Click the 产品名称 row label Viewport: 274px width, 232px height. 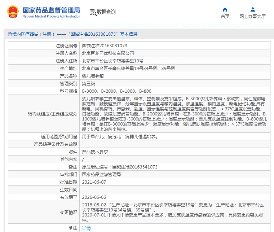point(68,76)
